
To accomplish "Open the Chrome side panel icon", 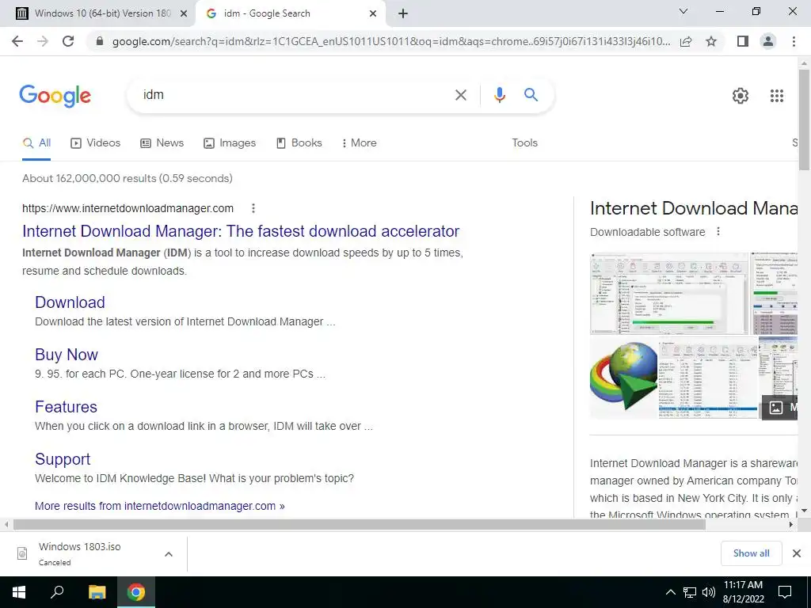I will [x=742, y=41].
